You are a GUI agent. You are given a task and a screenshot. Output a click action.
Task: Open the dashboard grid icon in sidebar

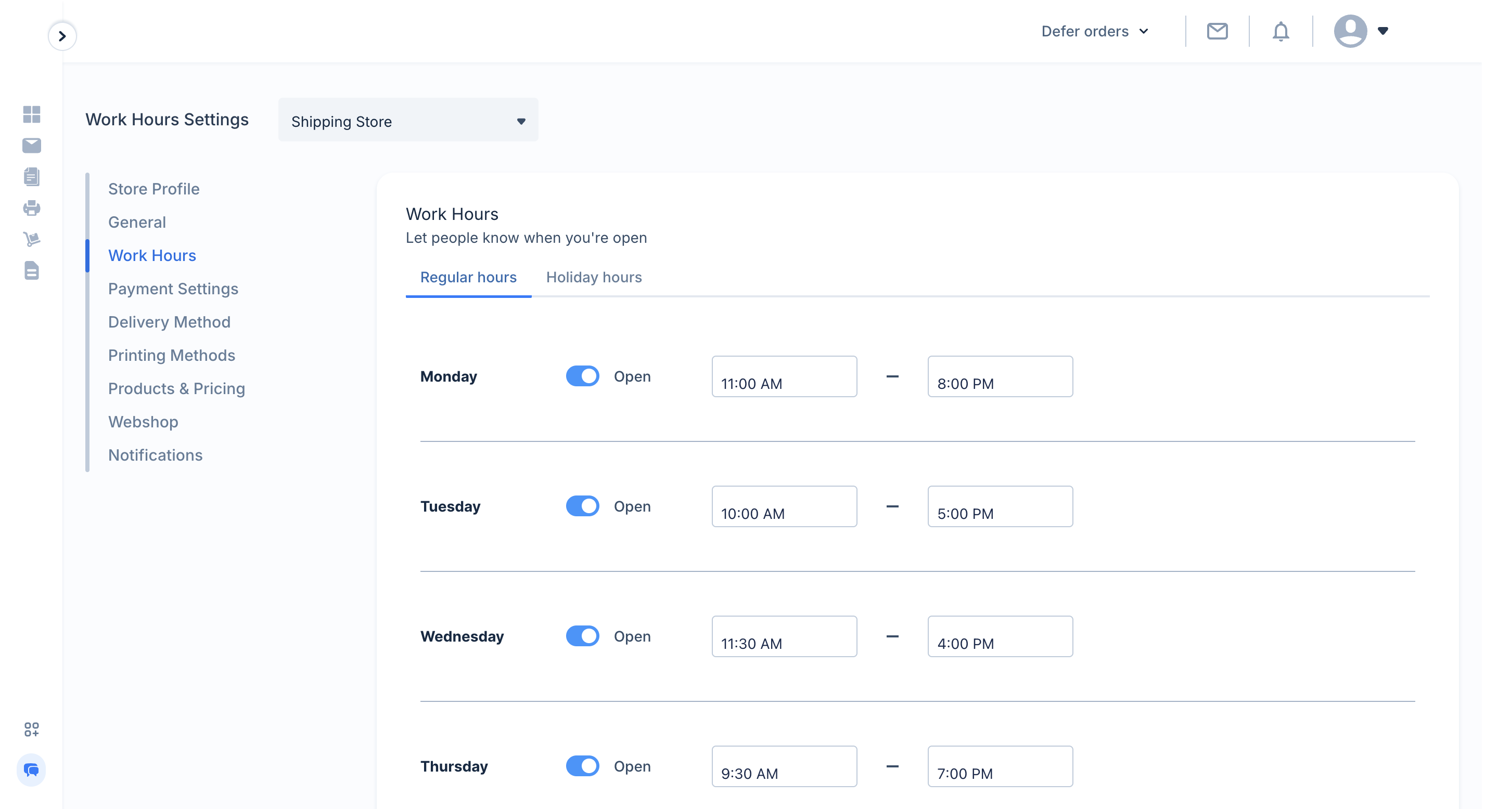tap(32, 114)
